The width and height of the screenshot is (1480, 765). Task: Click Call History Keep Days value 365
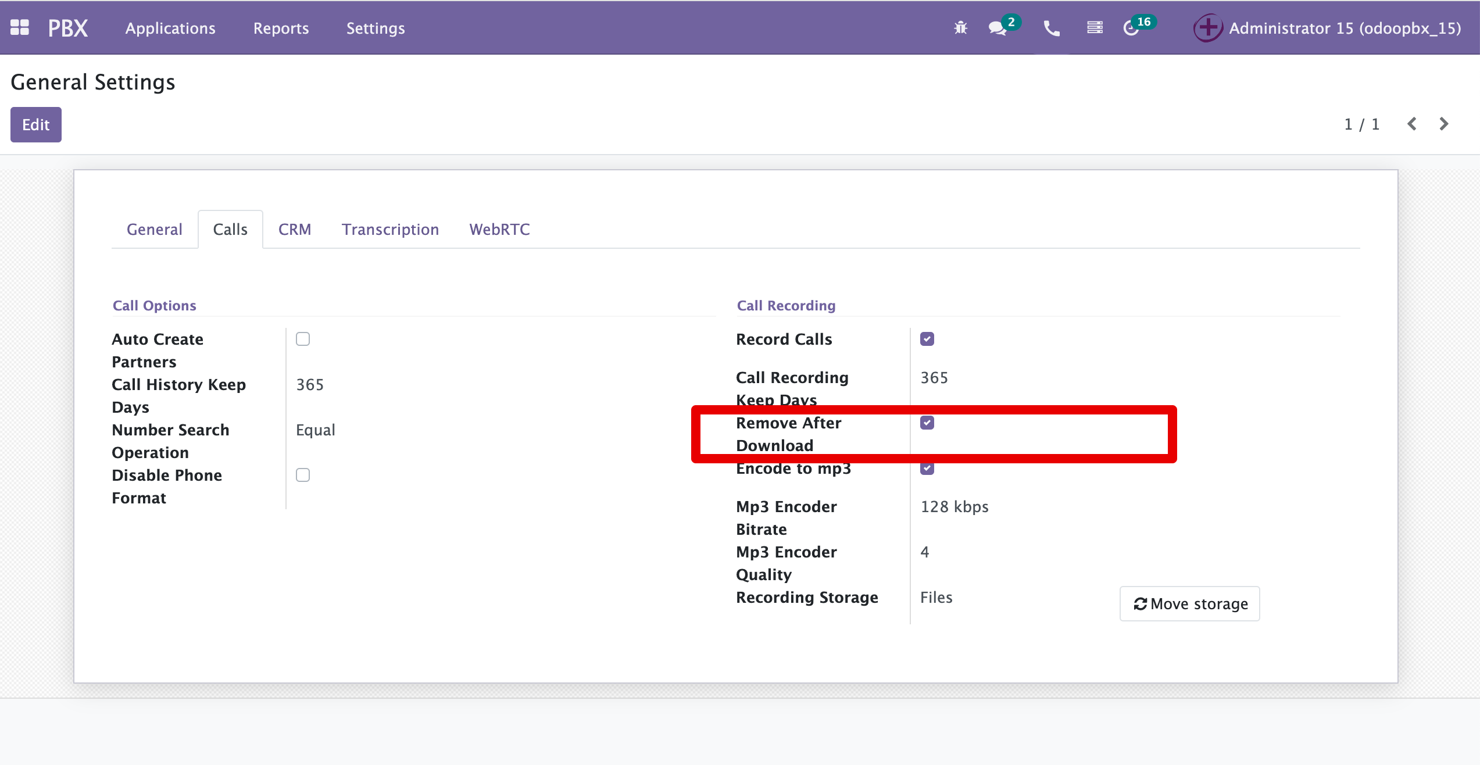click(x=310, y=385)
